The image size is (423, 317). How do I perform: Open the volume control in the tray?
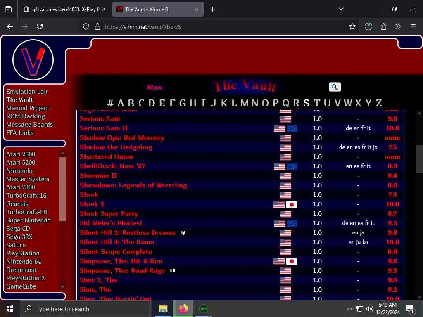pyautogui.click(x=370, y=309)
